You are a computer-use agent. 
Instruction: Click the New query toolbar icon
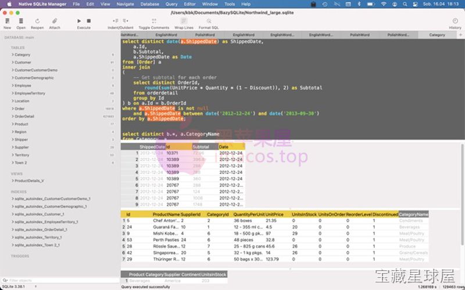coord(8,21)
